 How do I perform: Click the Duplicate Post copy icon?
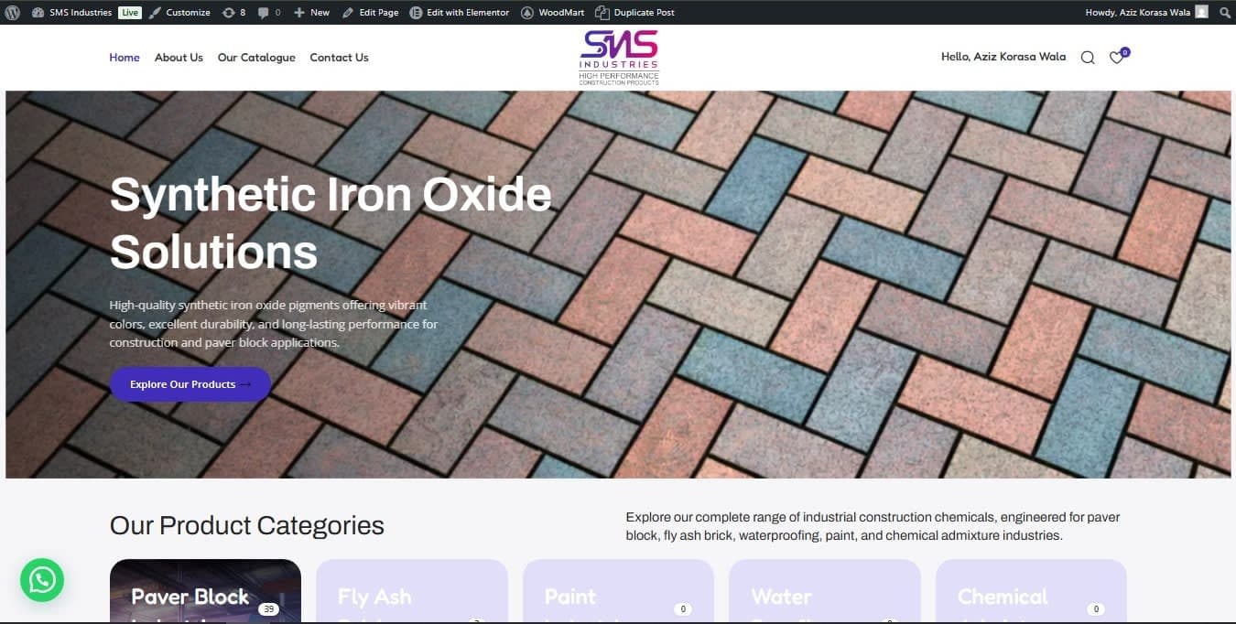click(602, 13)
